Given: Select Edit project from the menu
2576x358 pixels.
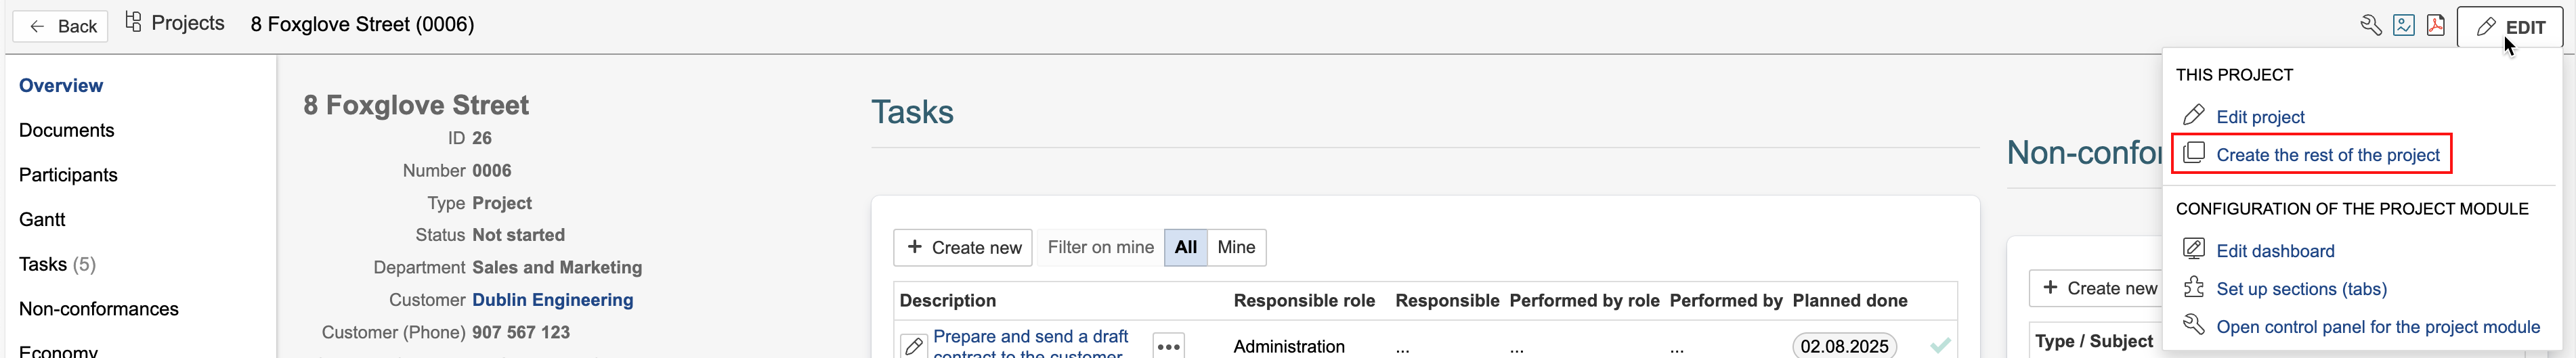Looking at the screenshot, I should [x=2260, y=117].
